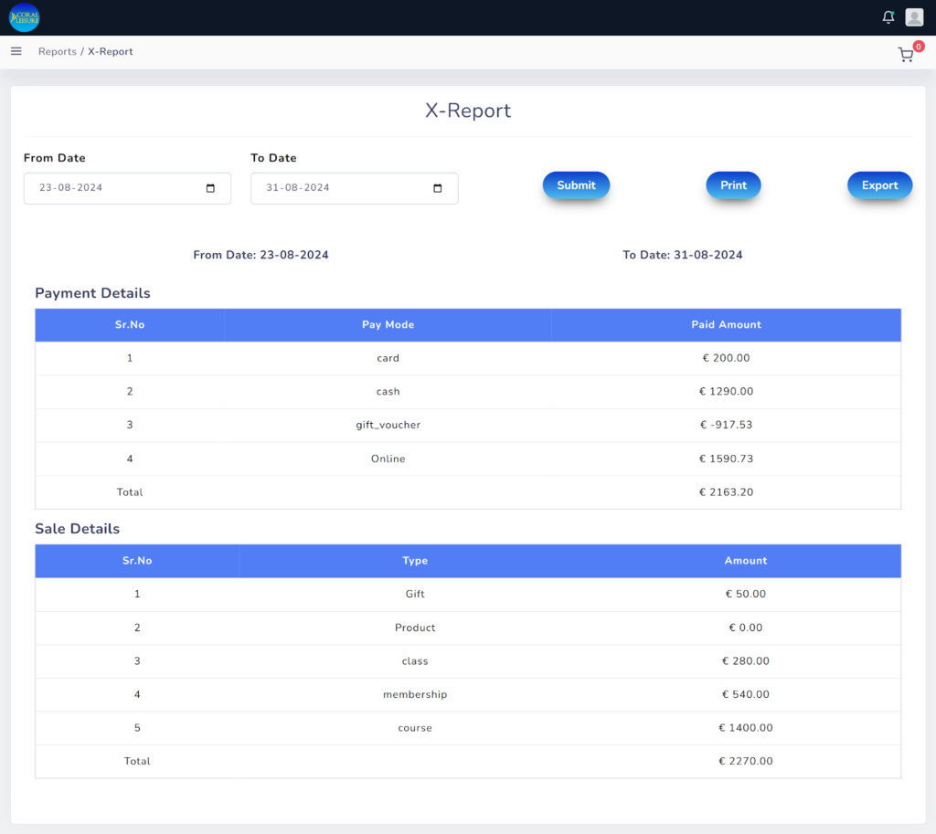Click the Sale Details Amount header
Image resolution: width=936 pixels, height=834 pixels.
click(745, 561)
